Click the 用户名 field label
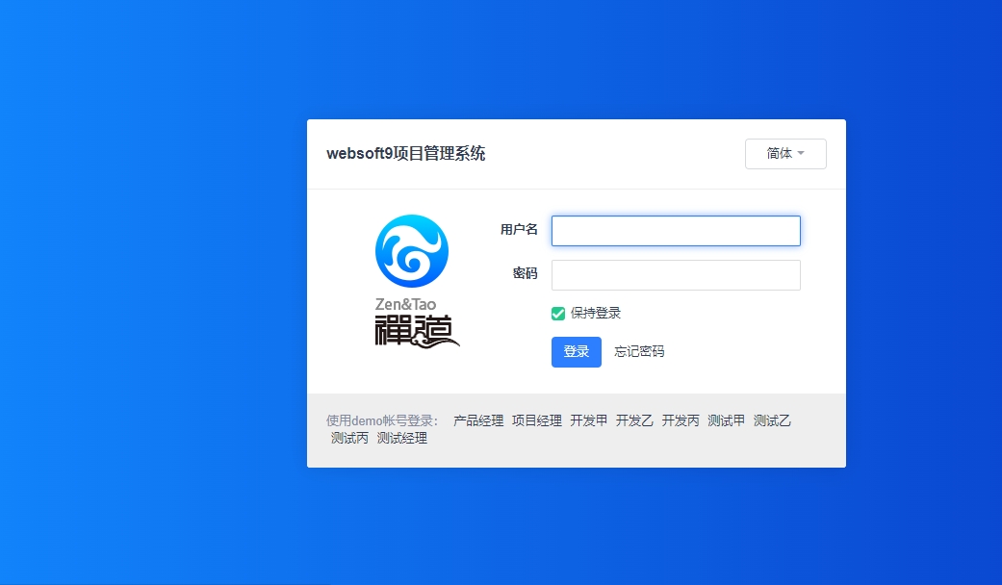Screen dimensions: 1002x585 (x=519, y=230)
